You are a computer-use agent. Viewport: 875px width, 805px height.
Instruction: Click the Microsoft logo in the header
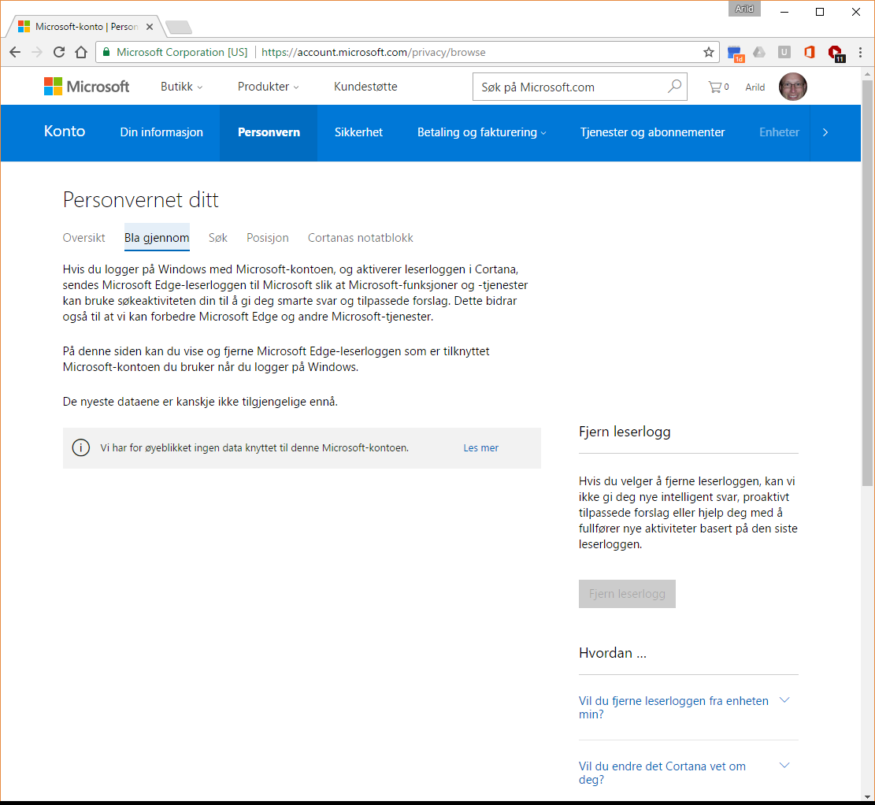coord(87,86)
